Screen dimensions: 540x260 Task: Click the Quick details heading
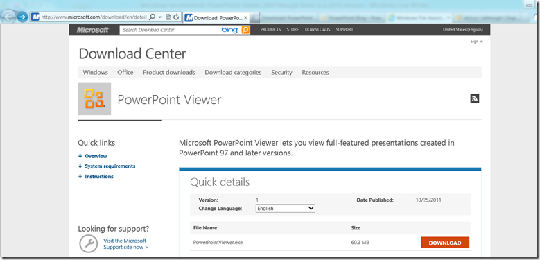pyautogui.click(x=220, y=182)
